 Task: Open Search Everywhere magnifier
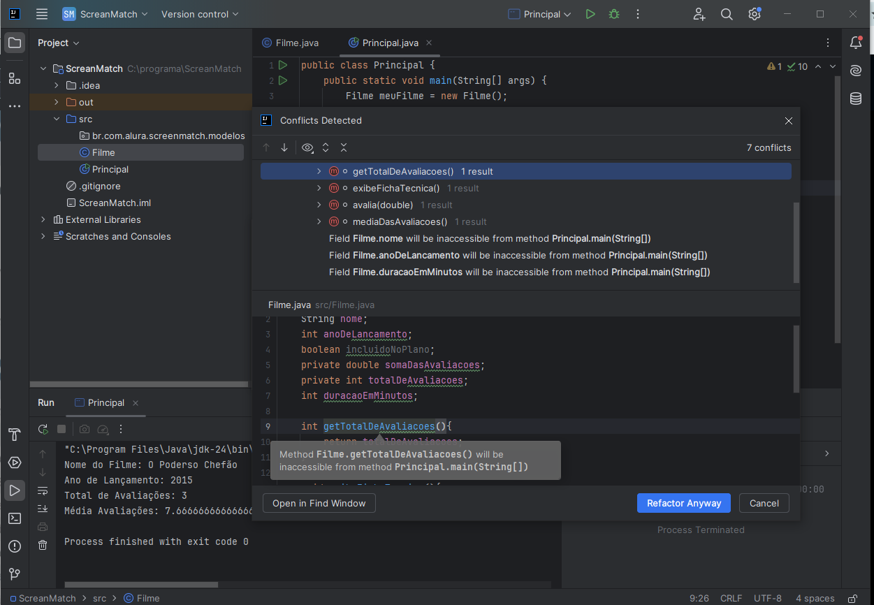(727, 14)
